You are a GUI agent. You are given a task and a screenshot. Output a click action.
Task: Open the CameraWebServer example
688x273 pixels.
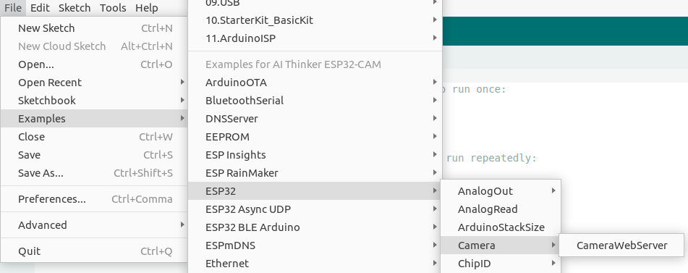click(621, 245)
